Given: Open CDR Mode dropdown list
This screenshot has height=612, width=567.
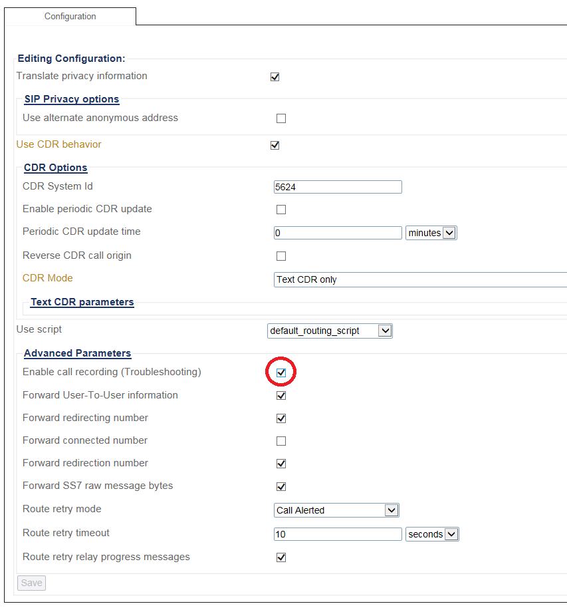Looking at the screenshot, I should pyautogui.click(x=420, y=279).
